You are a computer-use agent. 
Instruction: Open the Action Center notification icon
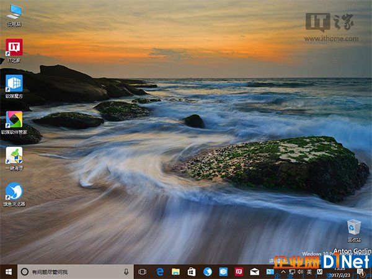361,272
